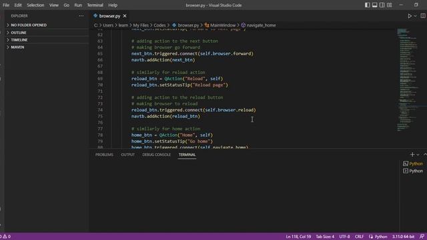
Task: Switch to the PROBLEMS panel tab
Action: click(104, 155)
